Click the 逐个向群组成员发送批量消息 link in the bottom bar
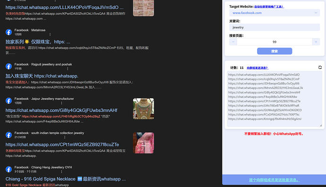The image size is (326, 187). (274, 180)
